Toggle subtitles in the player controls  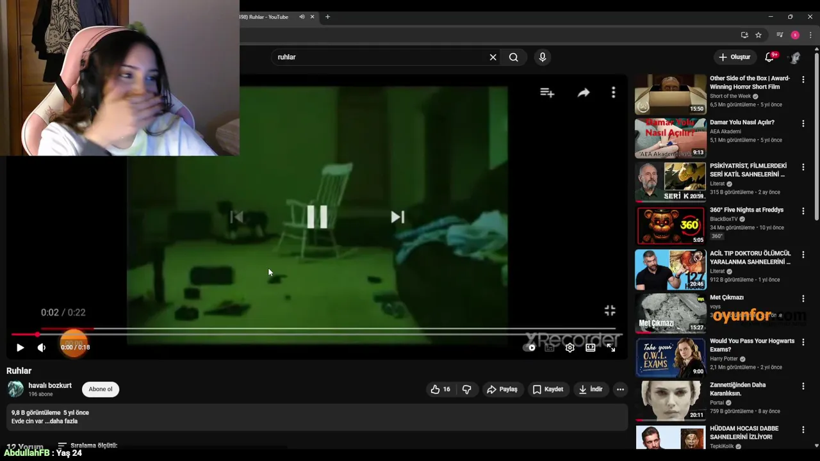[549, 348]
